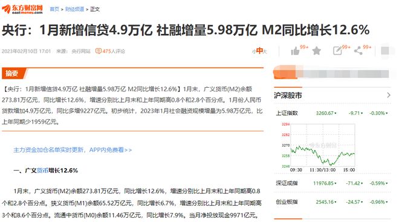The image size is (399, 222).
Task: Expand 沪深股市 with the chevron arrow
Action: click(x=389, y=95)
